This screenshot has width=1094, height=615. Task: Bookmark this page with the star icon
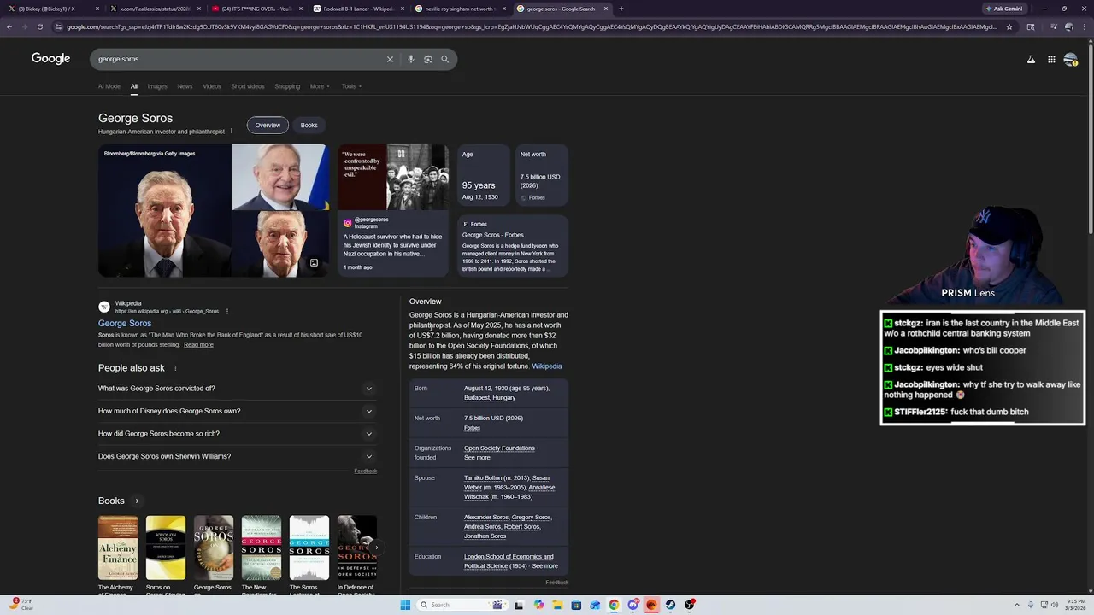point(1009,26)
